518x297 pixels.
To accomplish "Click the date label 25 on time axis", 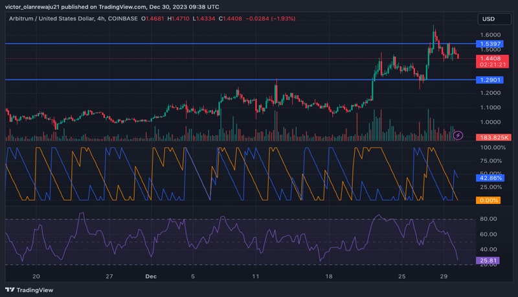I will [x=401, y=276].
